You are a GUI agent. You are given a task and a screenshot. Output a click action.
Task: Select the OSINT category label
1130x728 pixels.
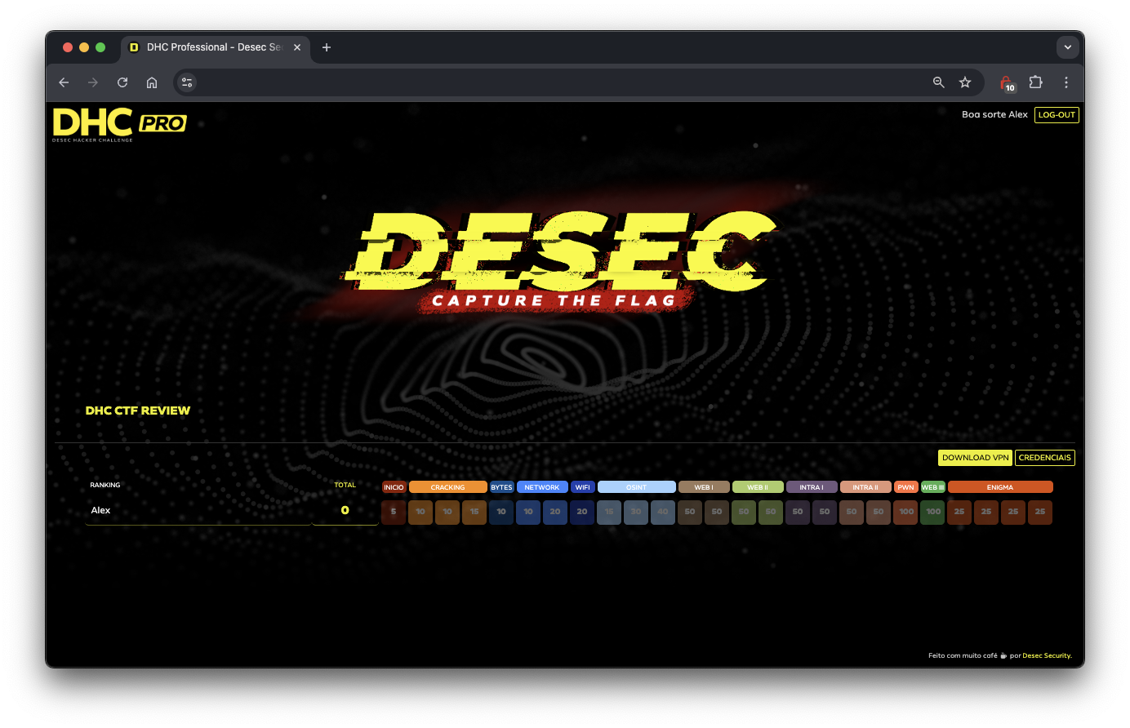pyautogui.click(x=637, y=487)
